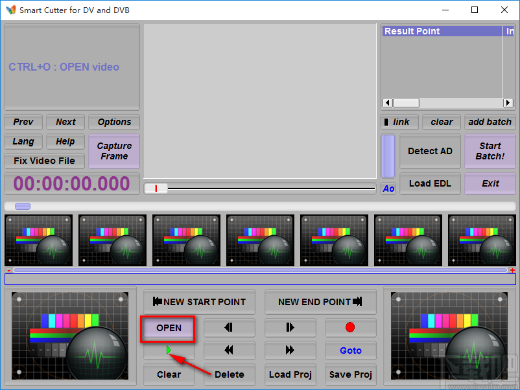
Task: Click the purple thumb of the horizontal bar above the thumbnails
Action: (x=23, y=207)
